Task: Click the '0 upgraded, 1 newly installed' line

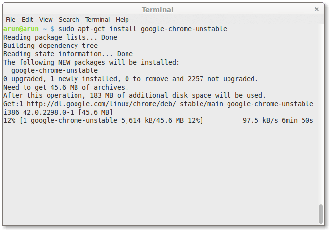Action: point(130,79)
